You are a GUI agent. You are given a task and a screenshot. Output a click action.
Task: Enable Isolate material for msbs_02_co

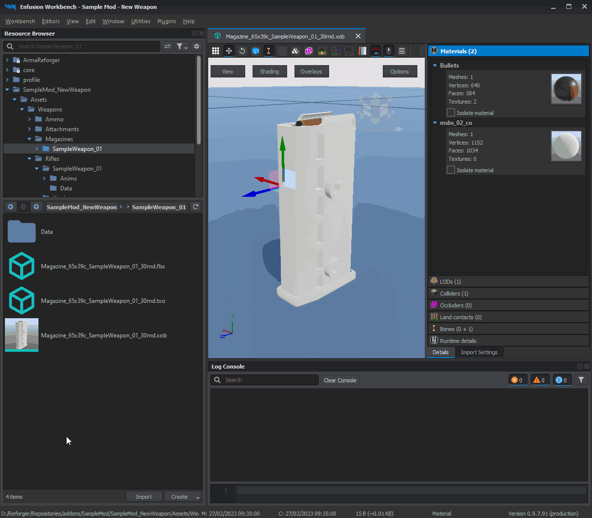(x=451, y=170)
